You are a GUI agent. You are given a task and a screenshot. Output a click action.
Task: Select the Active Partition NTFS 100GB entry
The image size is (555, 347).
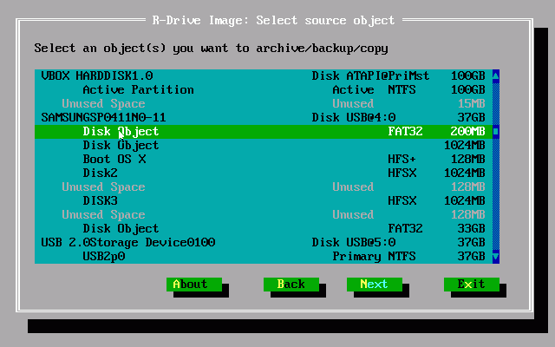[138, 90]
